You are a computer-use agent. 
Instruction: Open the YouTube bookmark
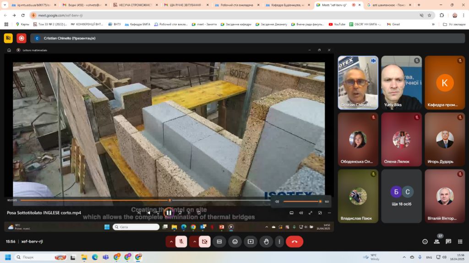(x=337, y=24)
